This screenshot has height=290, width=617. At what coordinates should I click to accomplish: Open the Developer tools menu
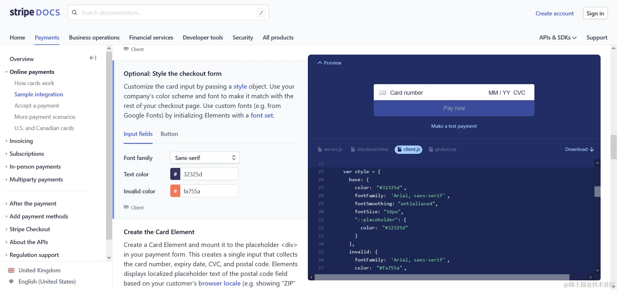point(203,38)
